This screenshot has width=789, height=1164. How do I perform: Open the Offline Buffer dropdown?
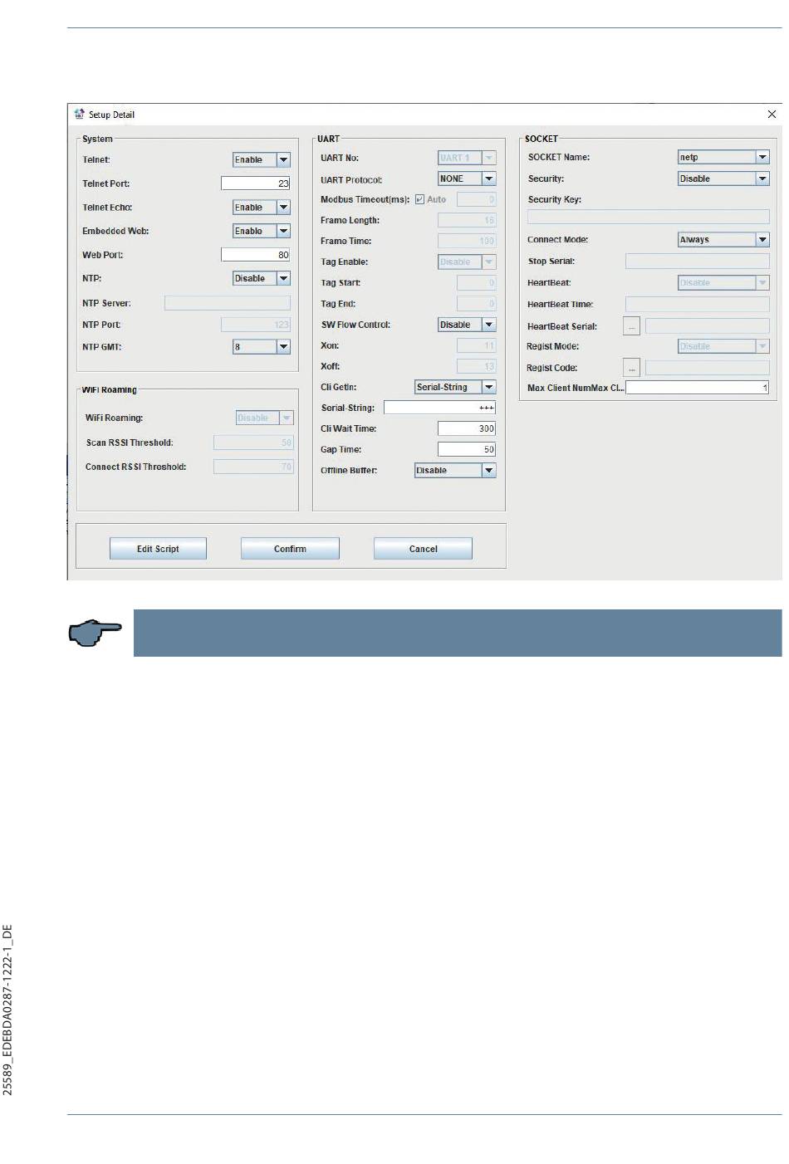455,470
